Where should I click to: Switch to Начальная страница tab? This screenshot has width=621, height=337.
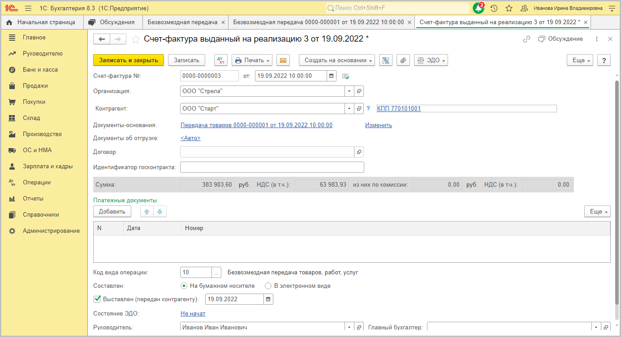click(43, 22)
